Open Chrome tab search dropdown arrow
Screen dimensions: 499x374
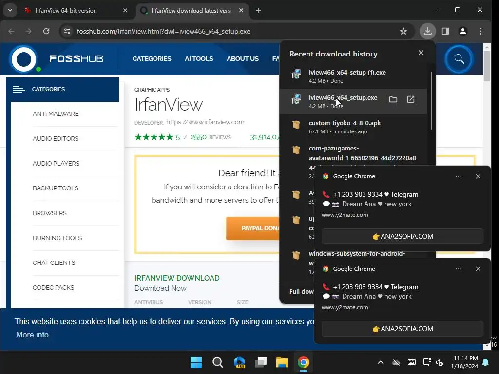click(10, 11)
